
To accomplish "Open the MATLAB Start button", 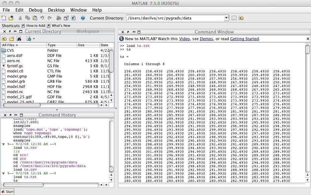I will 8,192.
